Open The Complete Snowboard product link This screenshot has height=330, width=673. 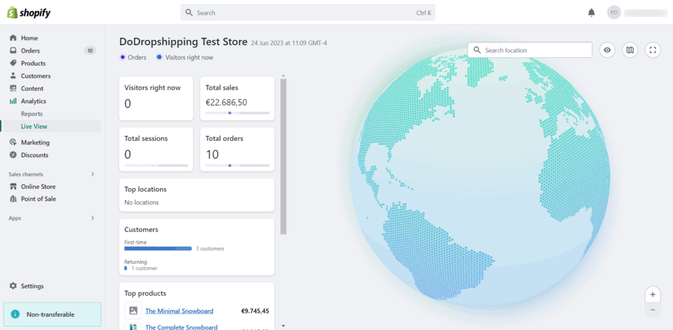point(181,327)
